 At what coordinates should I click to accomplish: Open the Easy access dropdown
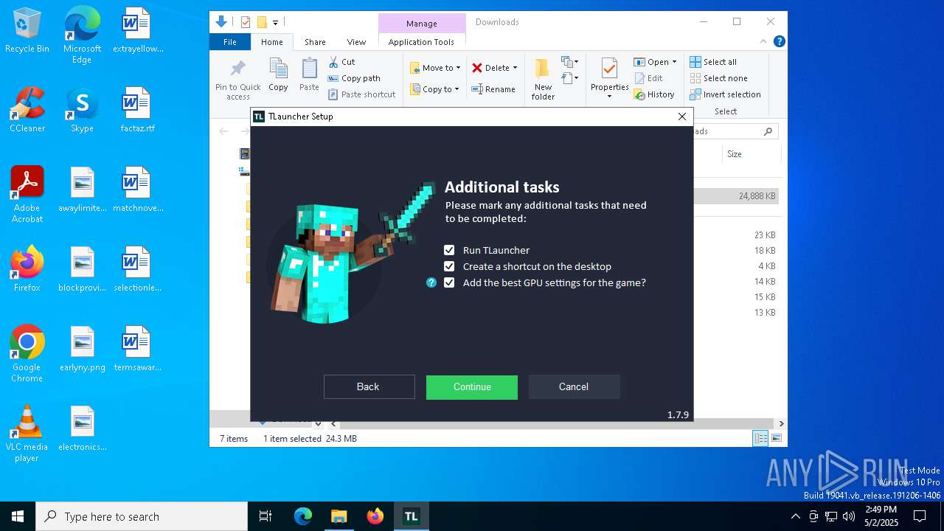(570, 78)
